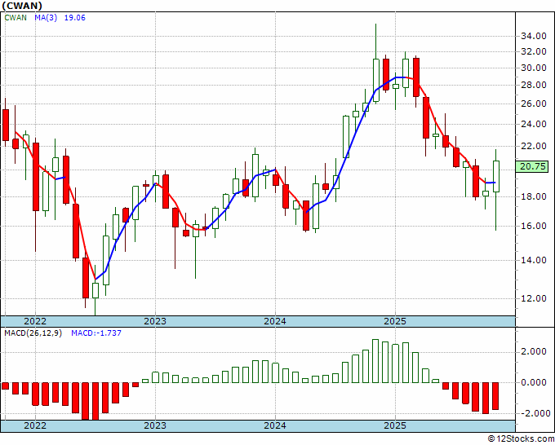
Task: Click the 24.00 price axis label
Action: [x=533, y=124]
